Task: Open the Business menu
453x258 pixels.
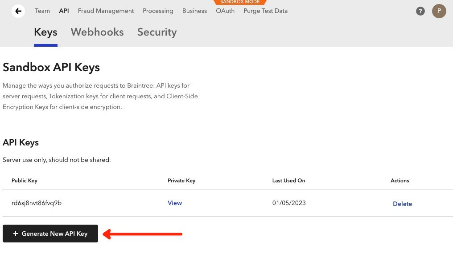Action: 194,11
